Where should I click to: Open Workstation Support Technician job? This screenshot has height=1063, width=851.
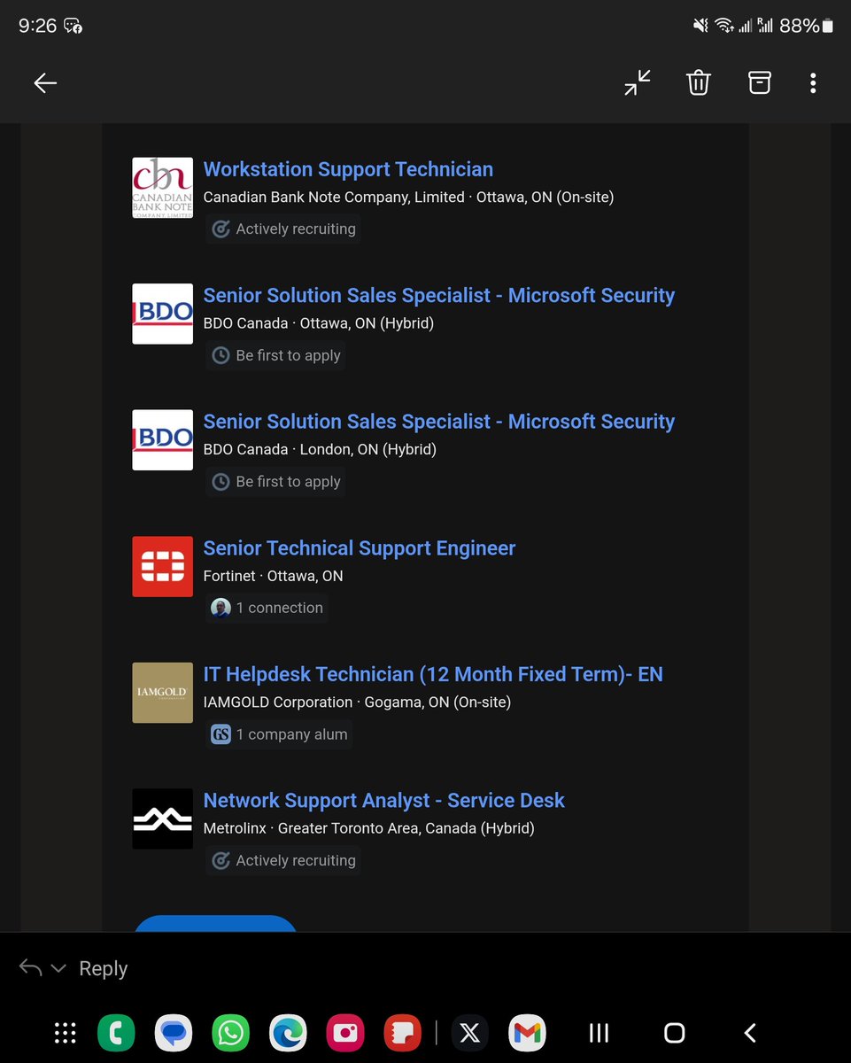(348, 169)
